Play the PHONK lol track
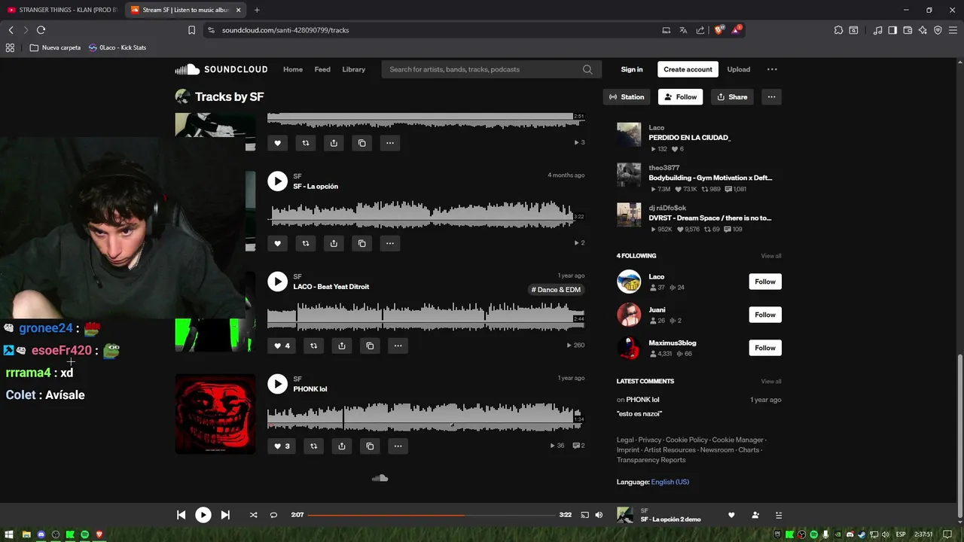 click(x=277, y=384)
